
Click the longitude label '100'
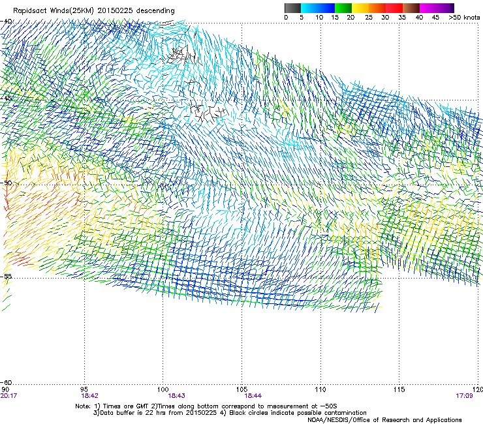pyautogui.click(x=163, y=389)
